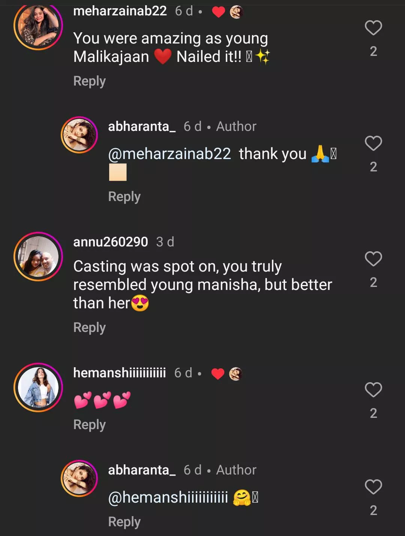
Task: Like abharanta_'s thank you reply
Action: [x=373, y=144]
